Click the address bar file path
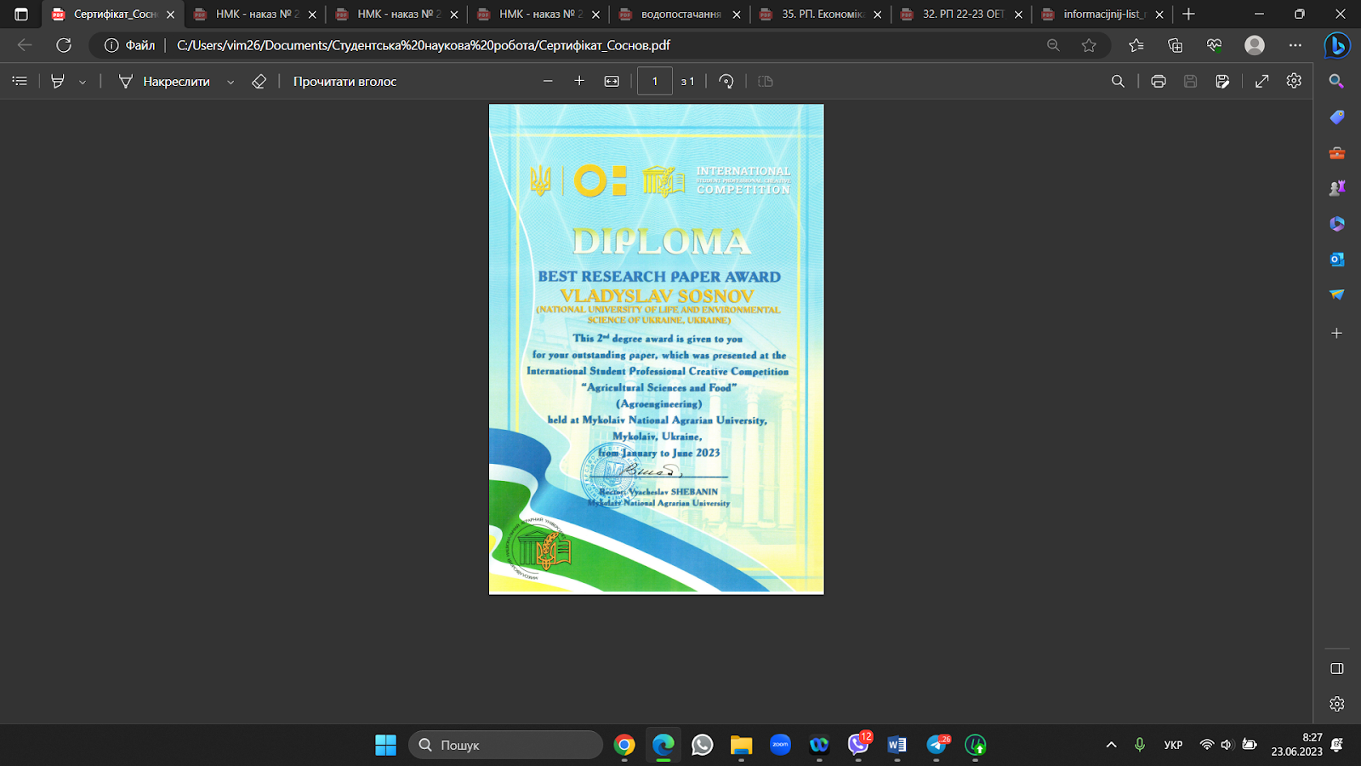This screenshot has width=1361, height=766. 423,45
